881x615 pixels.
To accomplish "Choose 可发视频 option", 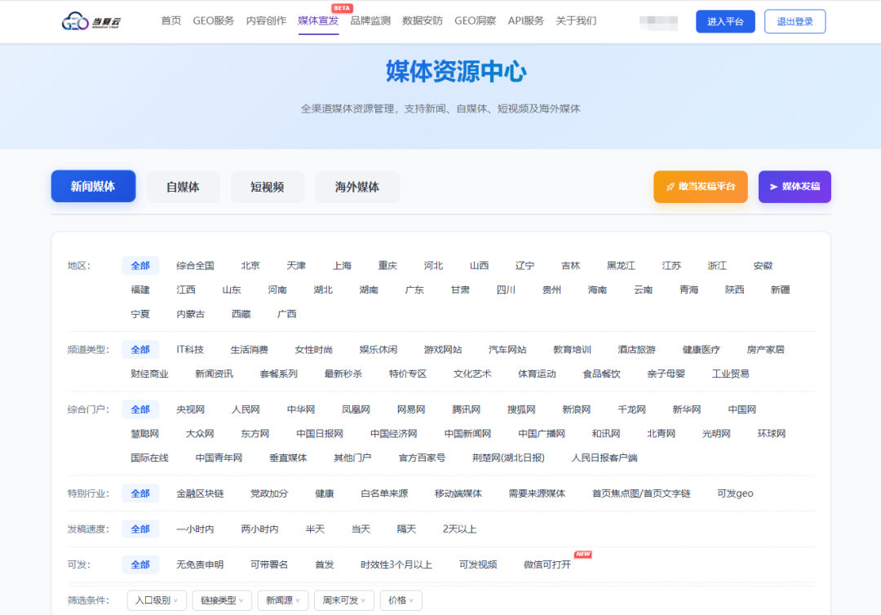I will 478,564.
